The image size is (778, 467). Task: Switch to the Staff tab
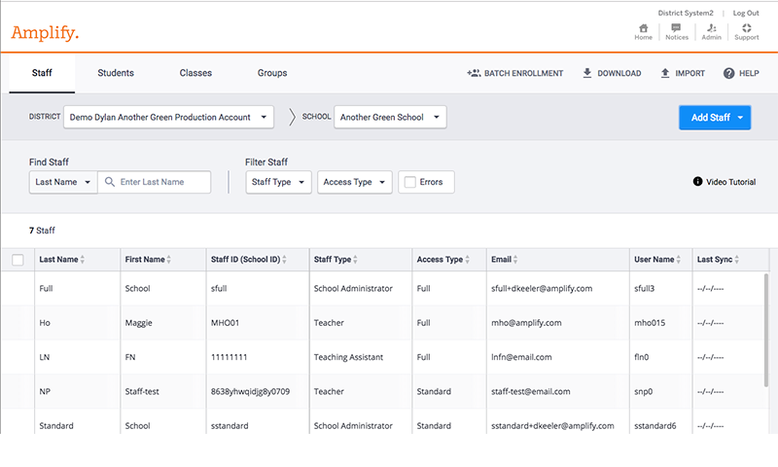(x=42, y=73)
